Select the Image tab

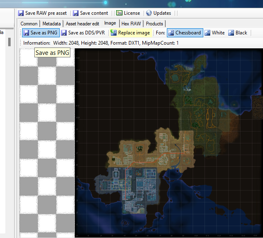[x=110, y=23]
